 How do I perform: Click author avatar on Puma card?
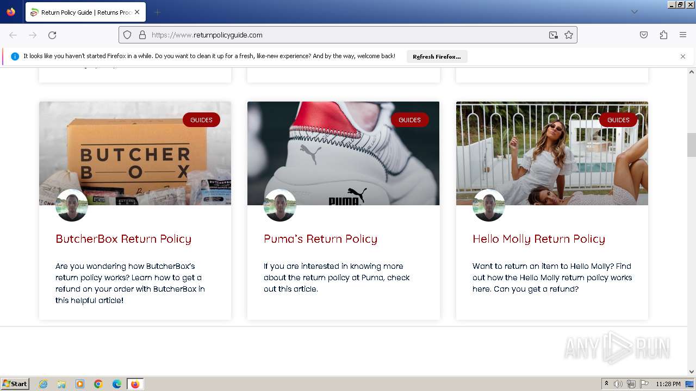[x=280, y=205]
